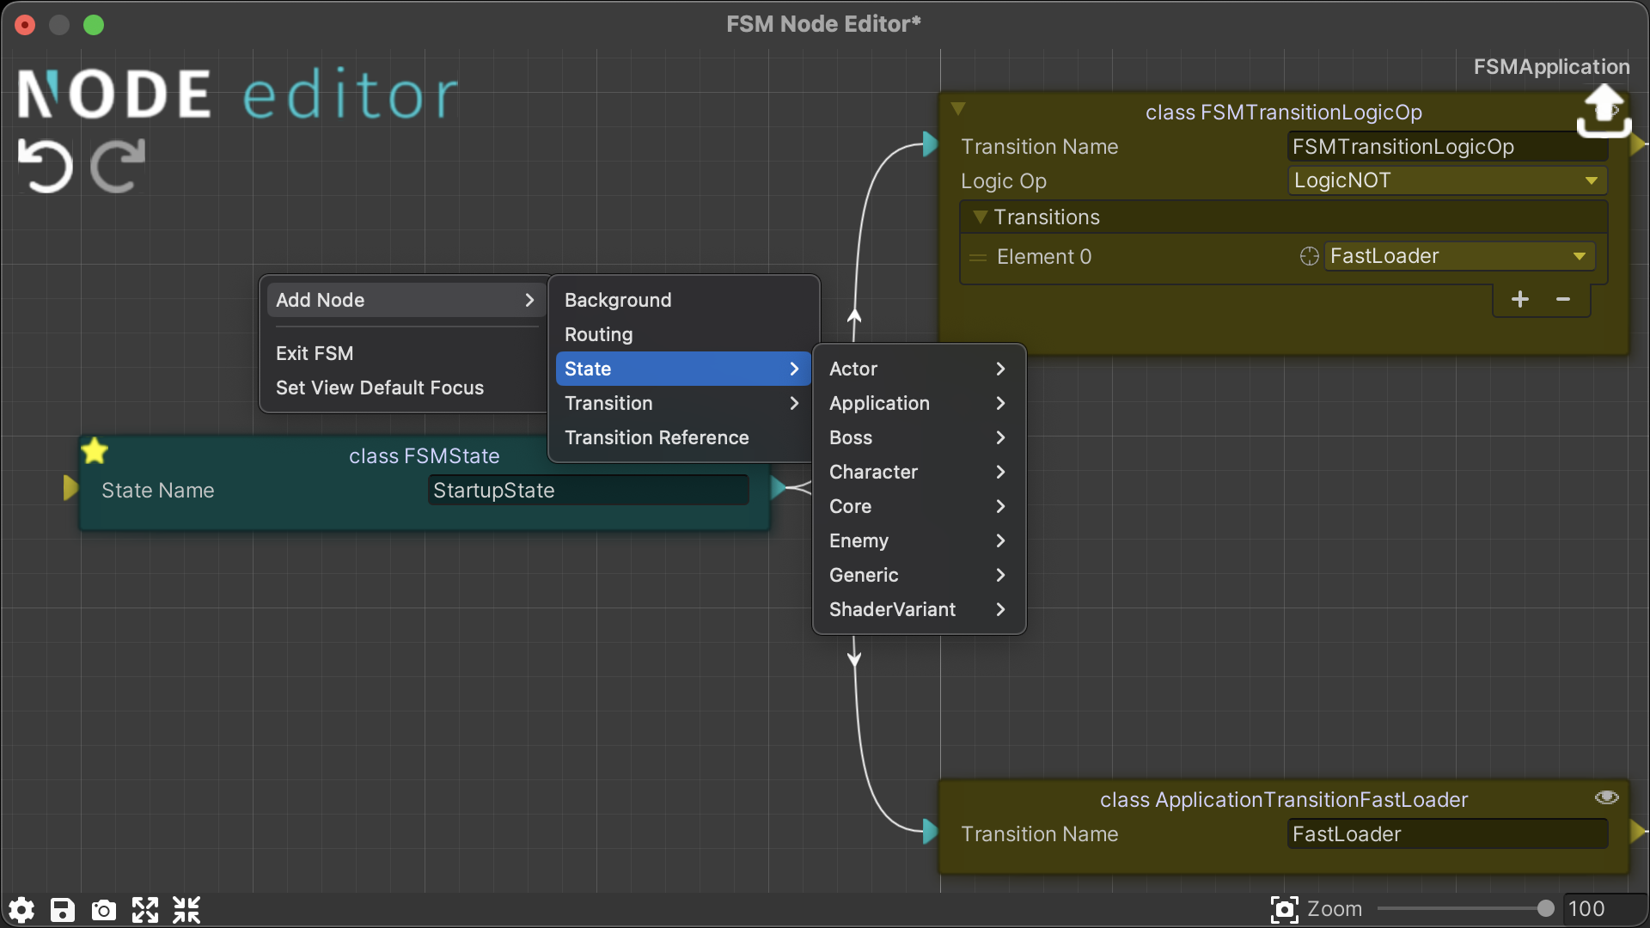
Task: Click the redo arrow icon
Action: click(x=116, y=165)
